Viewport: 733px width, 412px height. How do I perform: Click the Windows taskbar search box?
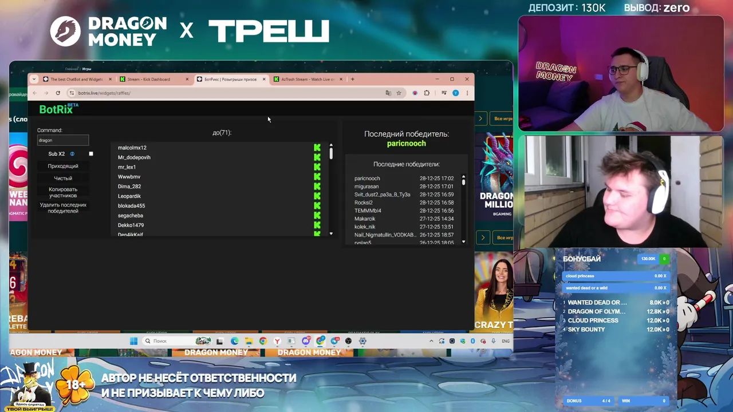tap(178, 341)
